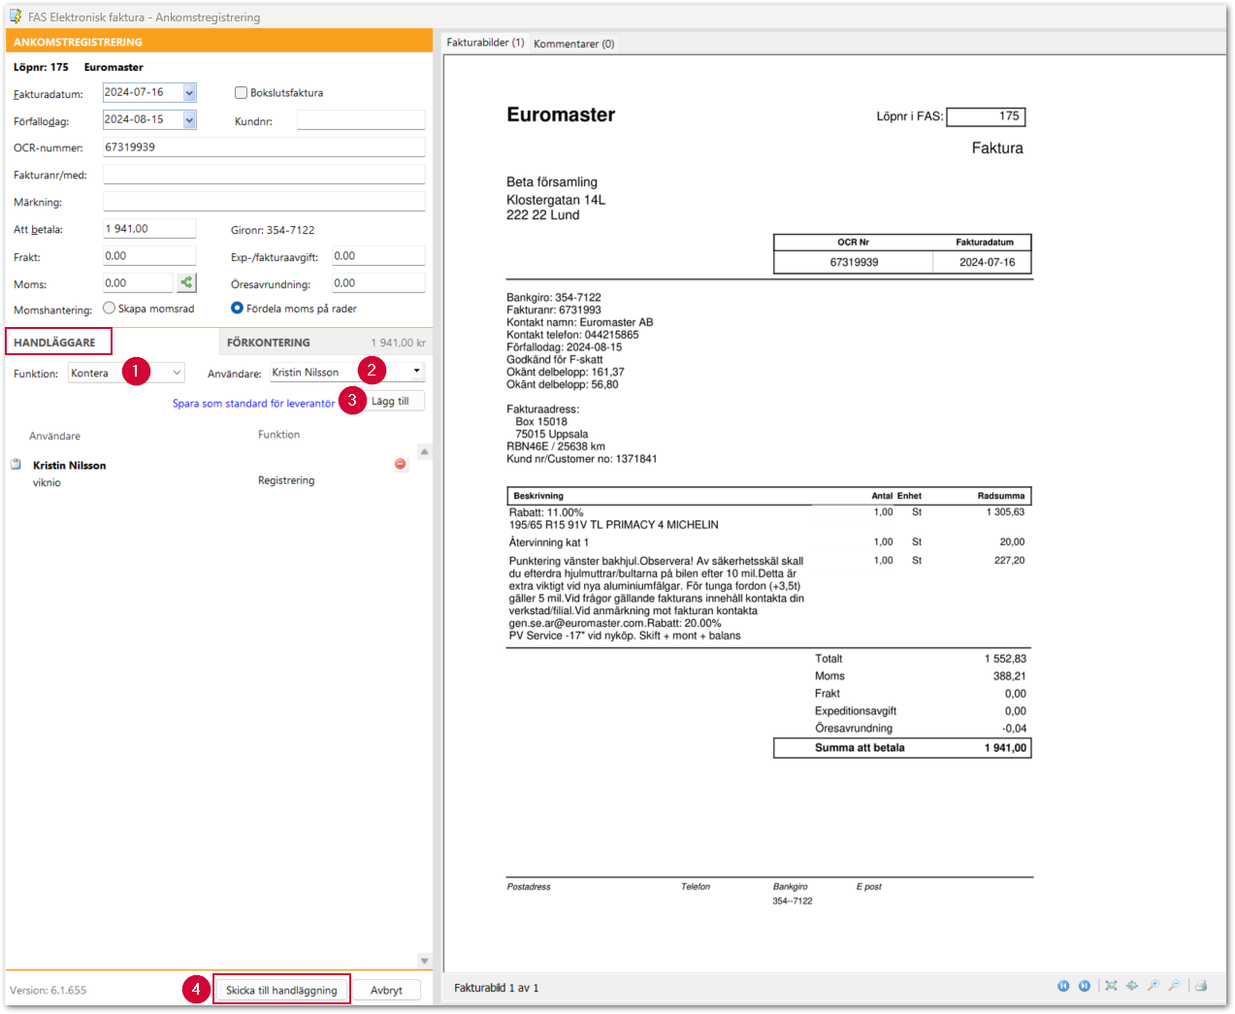Go to previous invoice image
This screenshot has height=1014, width=1235.
[x=1063, y=986]
